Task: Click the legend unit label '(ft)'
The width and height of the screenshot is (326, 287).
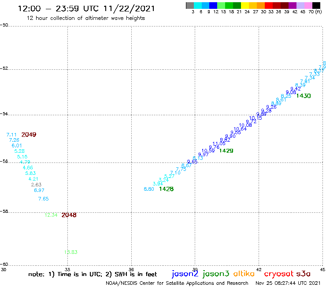Action: point(319,12)
